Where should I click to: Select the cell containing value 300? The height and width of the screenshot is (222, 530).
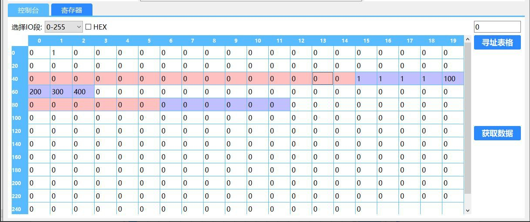pos(61,92)
